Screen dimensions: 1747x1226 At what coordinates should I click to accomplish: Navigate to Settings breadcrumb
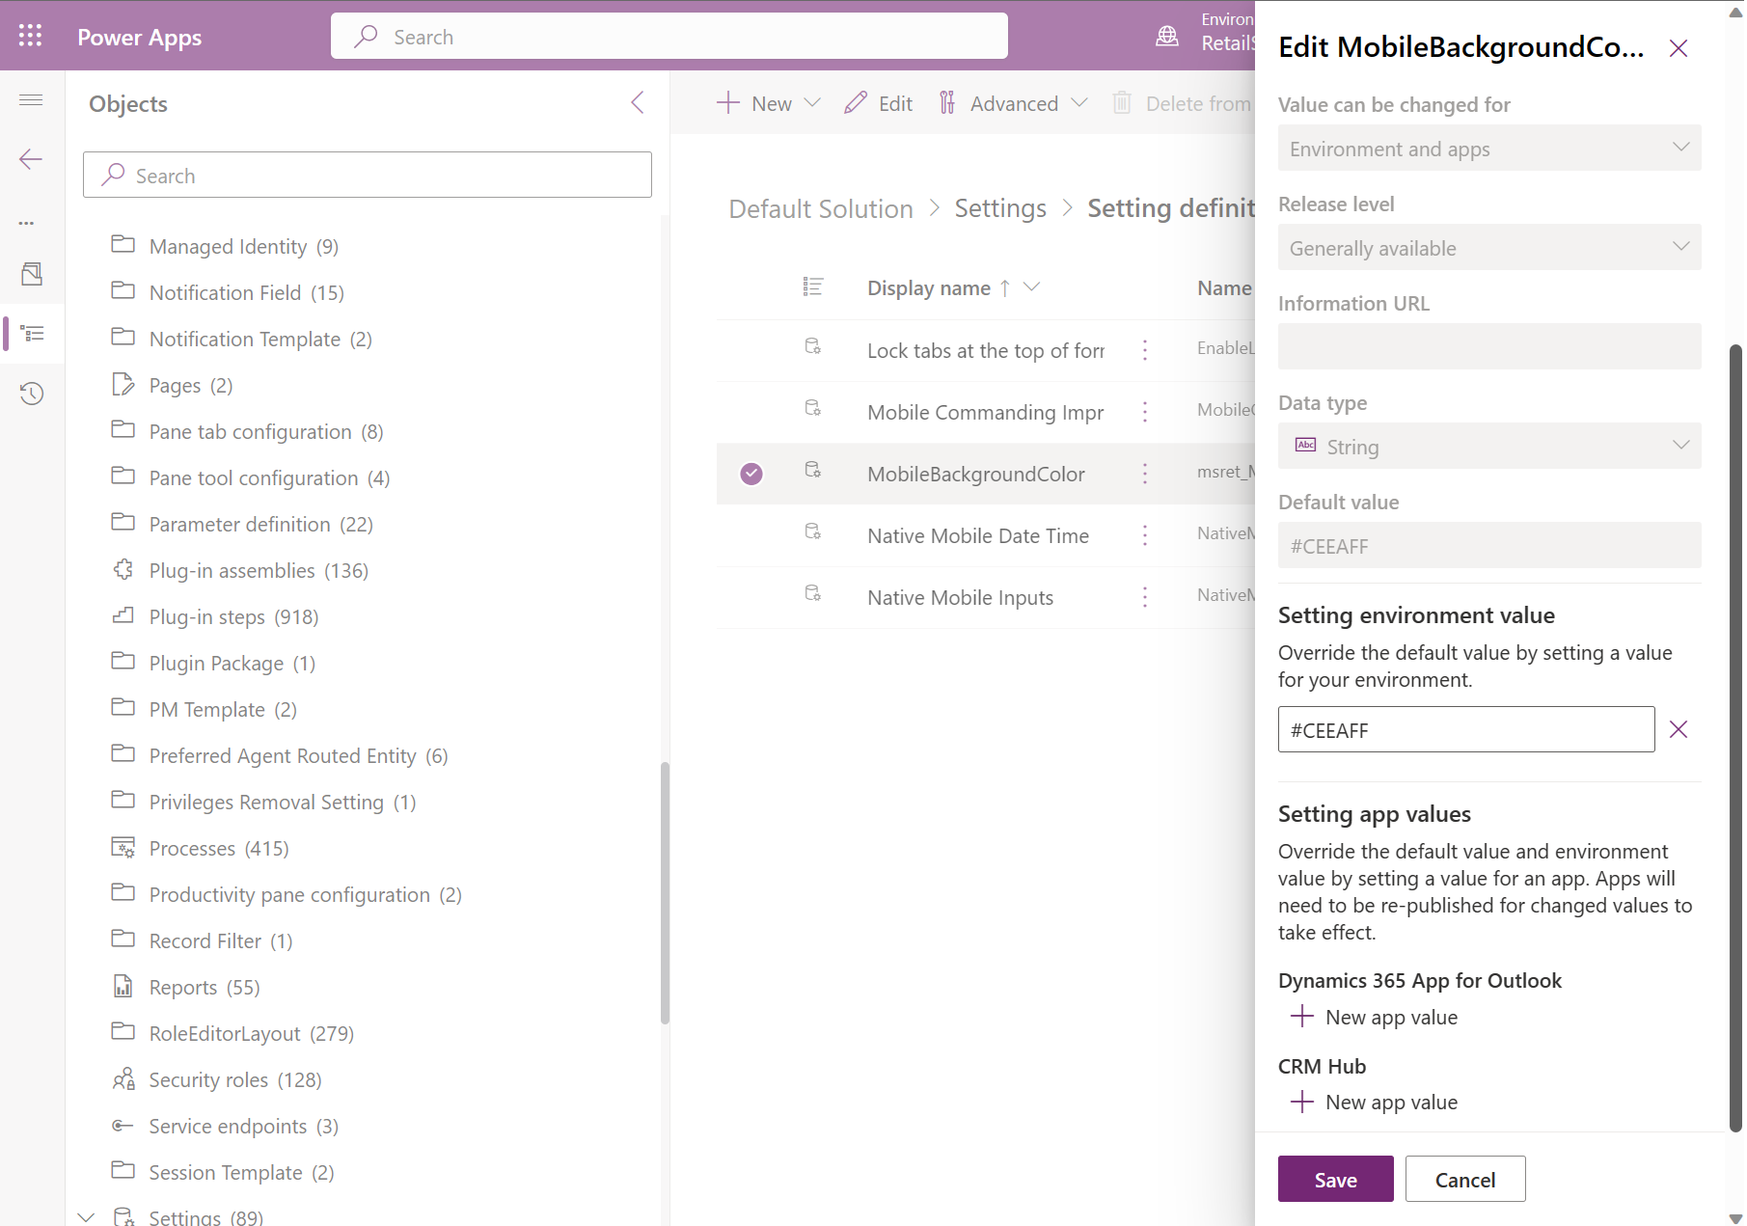1000,208
